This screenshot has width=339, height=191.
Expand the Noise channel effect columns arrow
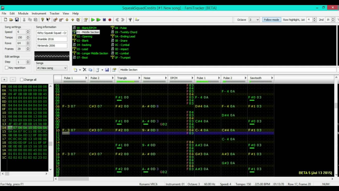[166, 78]
